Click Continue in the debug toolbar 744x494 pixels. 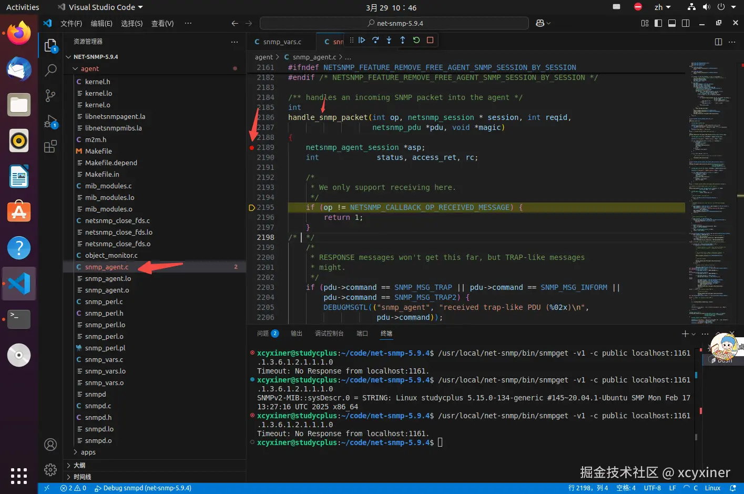tap(362, 40)
